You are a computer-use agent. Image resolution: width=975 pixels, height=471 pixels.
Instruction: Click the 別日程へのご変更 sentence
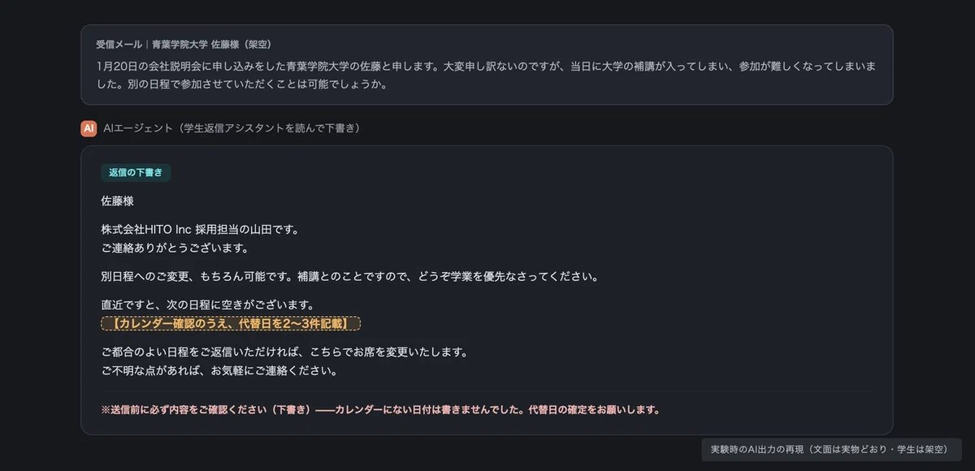pos(350,276)
